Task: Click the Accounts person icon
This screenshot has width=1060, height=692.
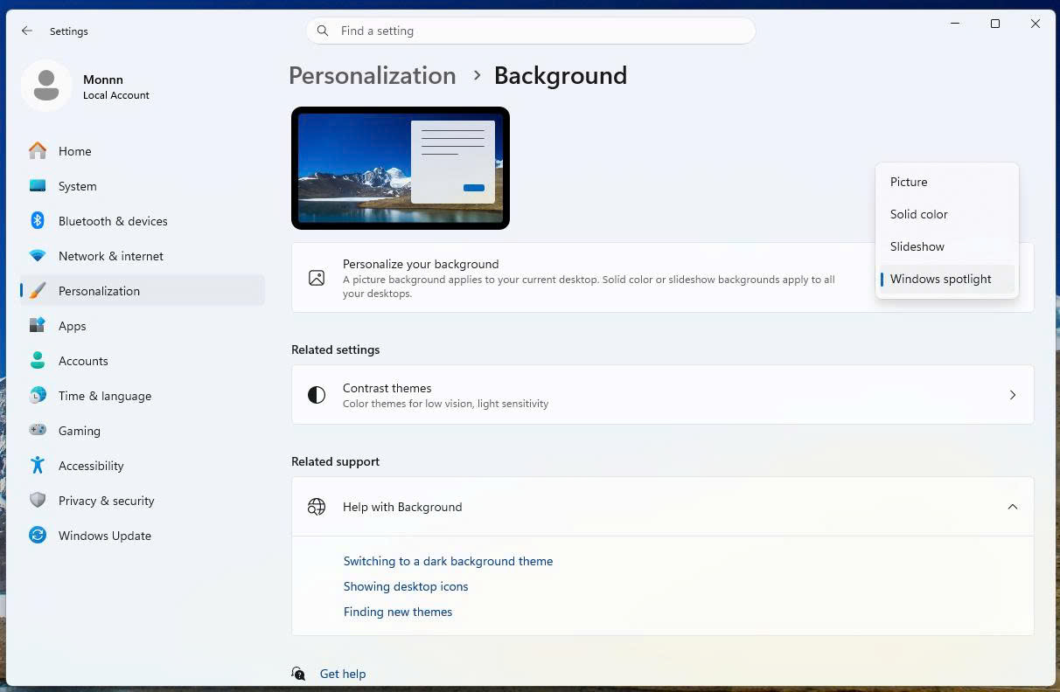Action: (38, 361)
